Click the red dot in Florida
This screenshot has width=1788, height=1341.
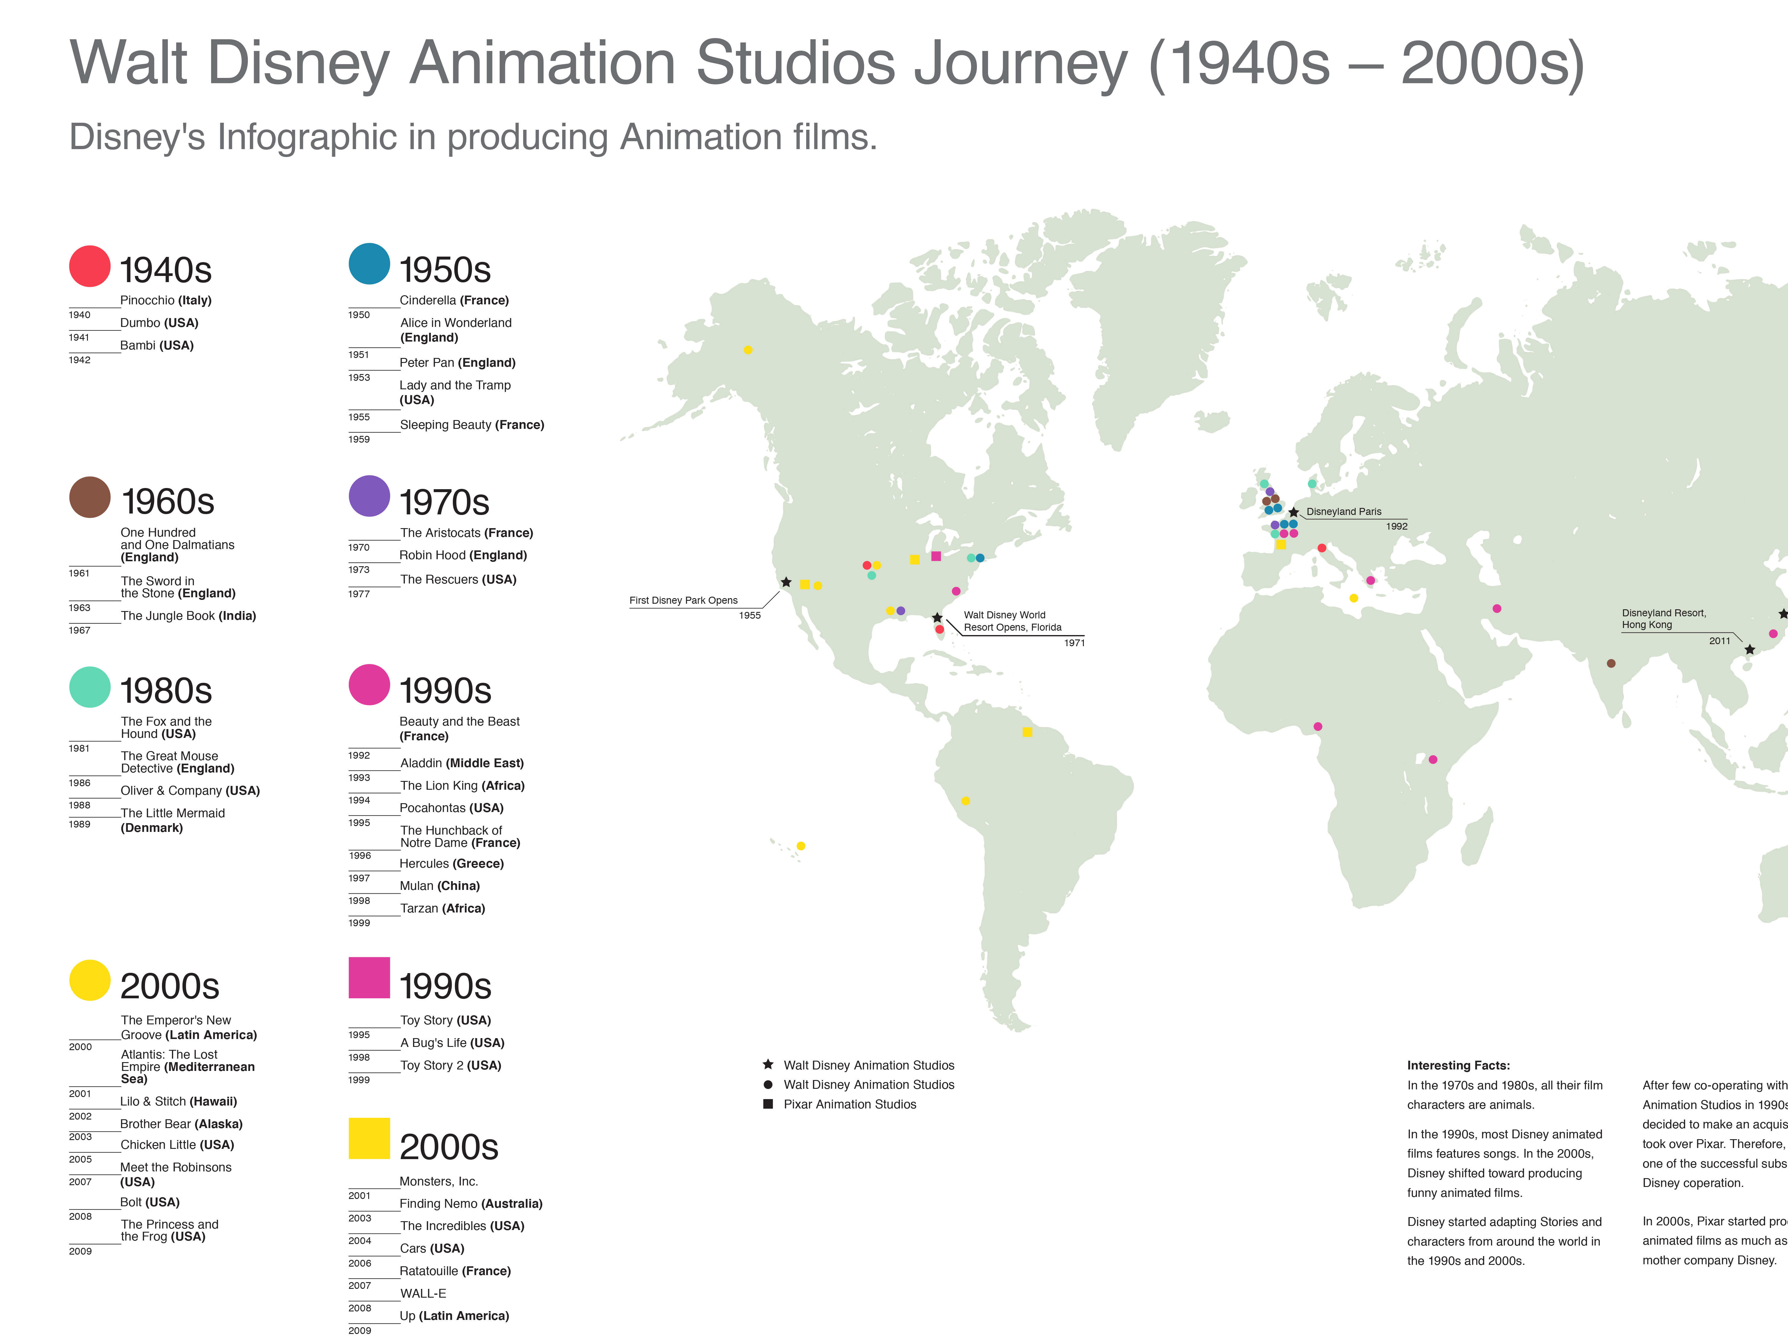(939, 630)
